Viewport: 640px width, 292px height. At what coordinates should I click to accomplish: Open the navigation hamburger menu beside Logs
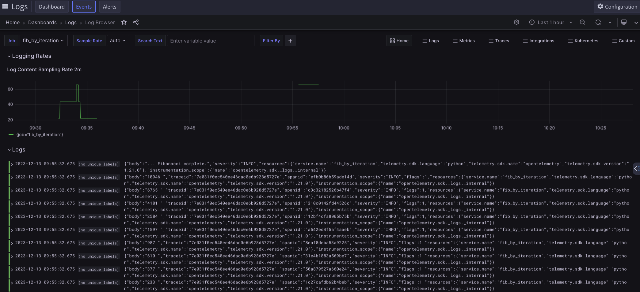[5, 6]
